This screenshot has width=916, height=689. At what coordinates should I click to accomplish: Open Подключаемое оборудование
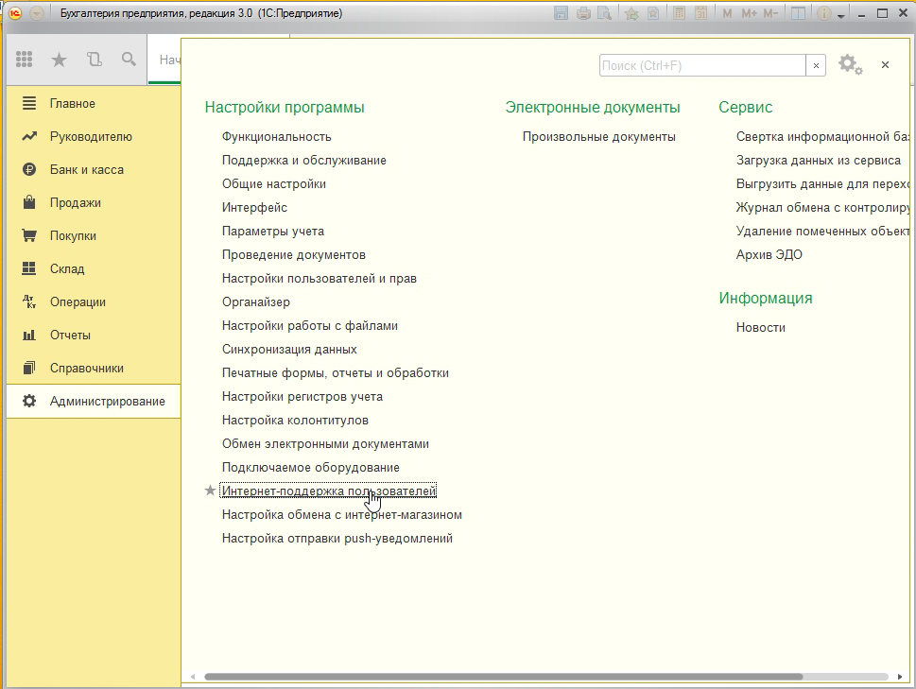click(x=311, y=468)
